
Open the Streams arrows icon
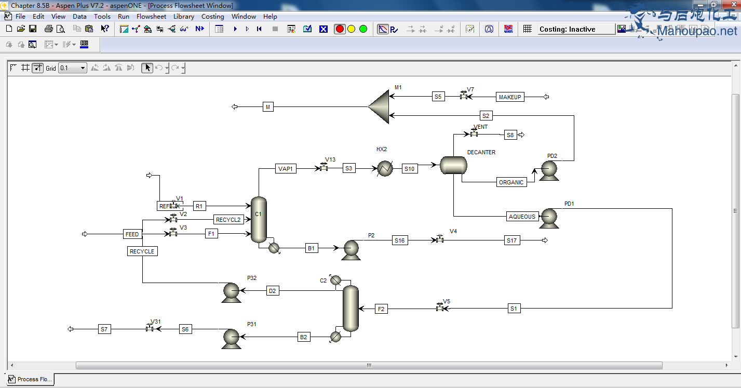click(x=160, y=29)
